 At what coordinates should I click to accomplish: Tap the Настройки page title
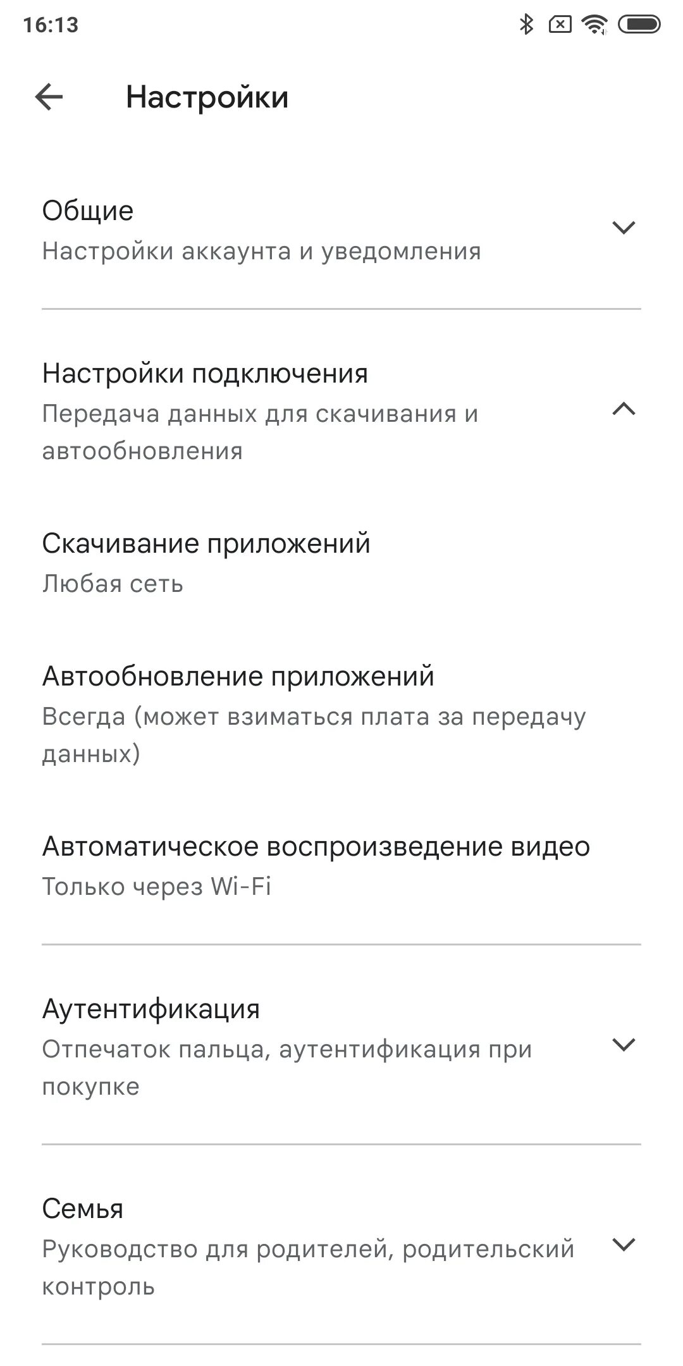coord(207,97)
